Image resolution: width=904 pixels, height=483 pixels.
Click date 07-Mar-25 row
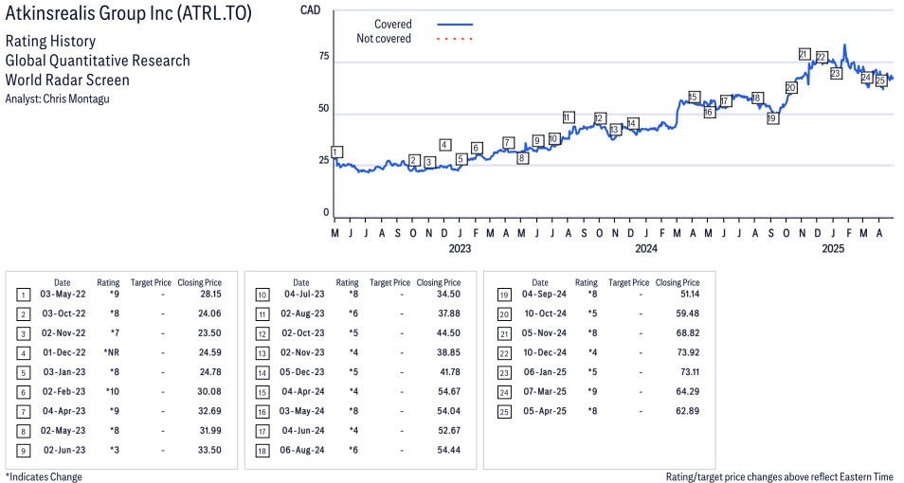tap(545, 391)
